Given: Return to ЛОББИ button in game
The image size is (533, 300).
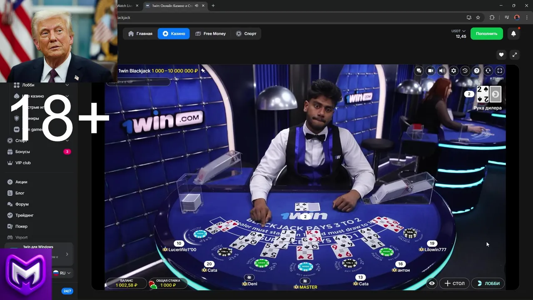Looking at the screenshot, I should tap(488, 283).
